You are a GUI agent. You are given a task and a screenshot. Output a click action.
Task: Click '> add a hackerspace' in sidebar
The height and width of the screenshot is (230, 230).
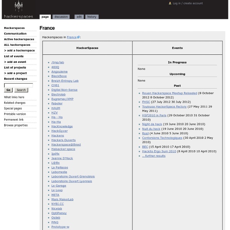tap(20, 51)
